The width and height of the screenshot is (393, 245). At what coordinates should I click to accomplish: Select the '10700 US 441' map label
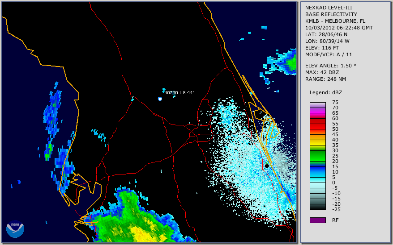179,92
